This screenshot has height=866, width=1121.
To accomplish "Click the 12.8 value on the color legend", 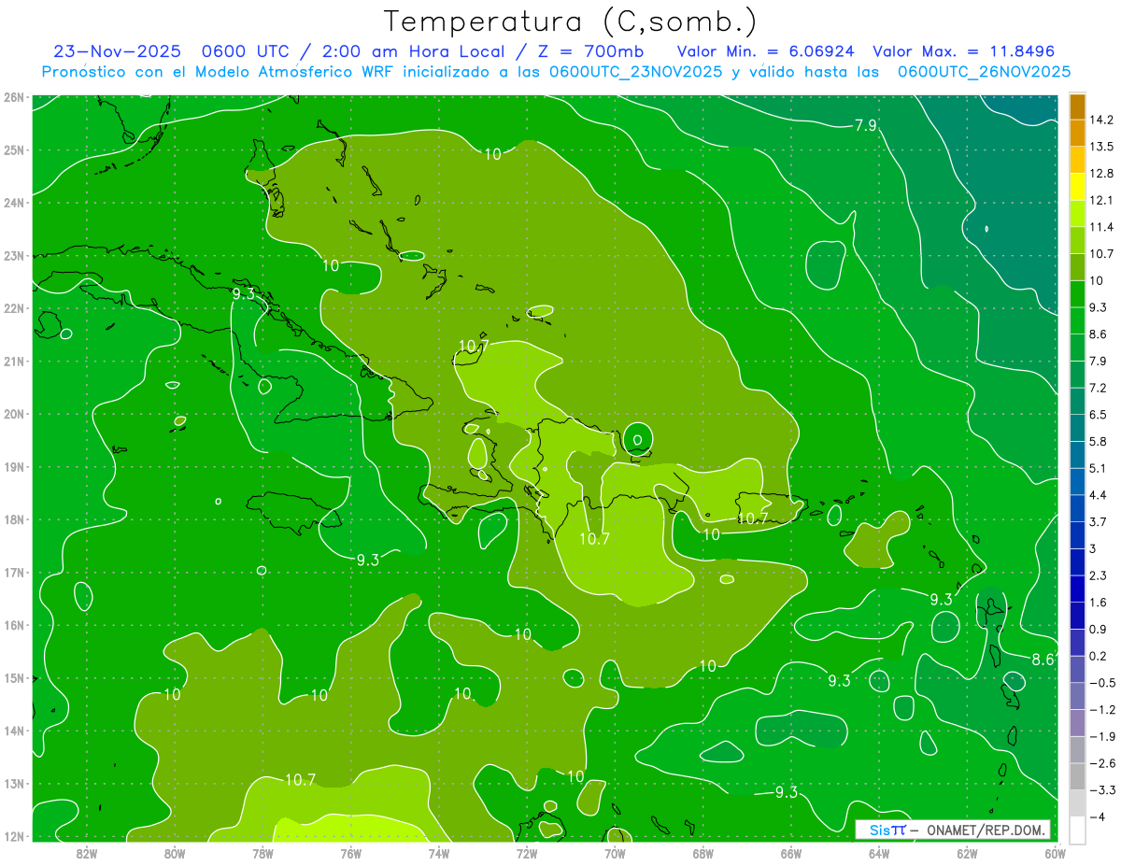I will 1101,174.
